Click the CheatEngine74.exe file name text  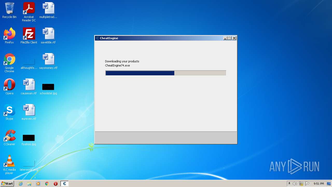117,65
